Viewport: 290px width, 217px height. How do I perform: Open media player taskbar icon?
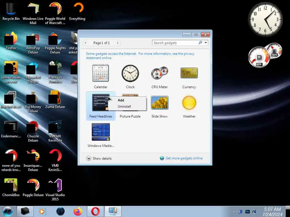click(x=42, y=211)
